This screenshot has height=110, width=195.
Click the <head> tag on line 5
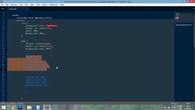[15, 15]
